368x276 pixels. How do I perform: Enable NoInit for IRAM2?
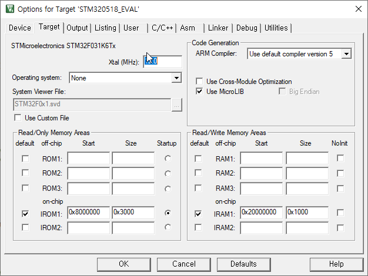coord(340,228)
